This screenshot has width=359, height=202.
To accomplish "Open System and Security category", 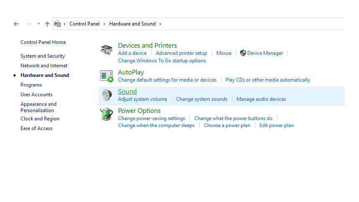I will [43, 56].
